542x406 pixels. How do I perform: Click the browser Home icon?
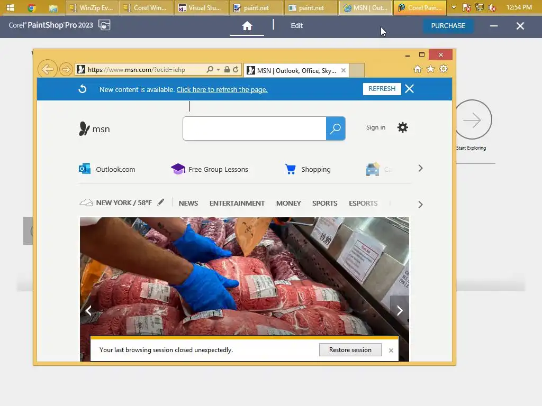[x=418, y=69]
